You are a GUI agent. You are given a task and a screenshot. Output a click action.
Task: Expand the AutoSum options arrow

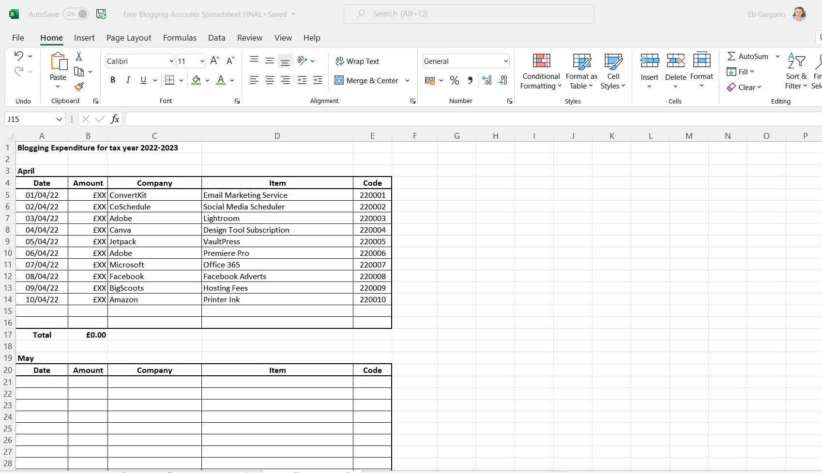(x=777, y=56)
